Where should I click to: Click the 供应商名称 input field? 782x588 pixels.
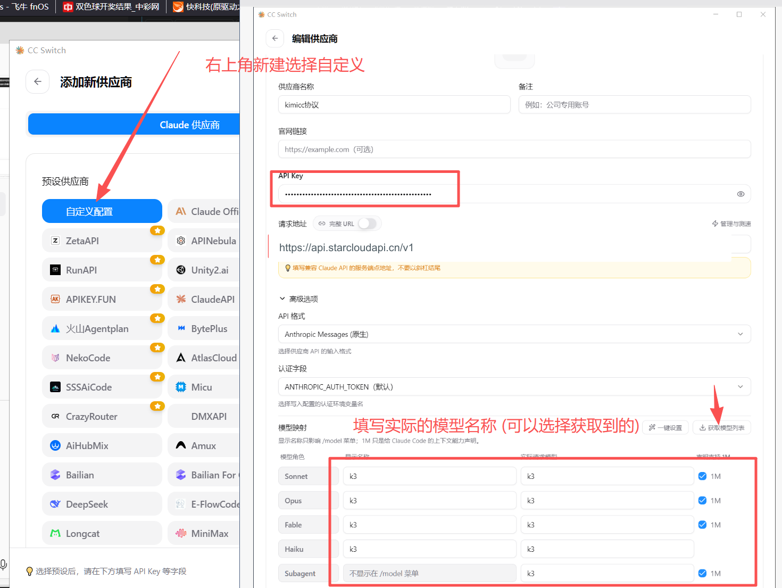tap(394, 105)
